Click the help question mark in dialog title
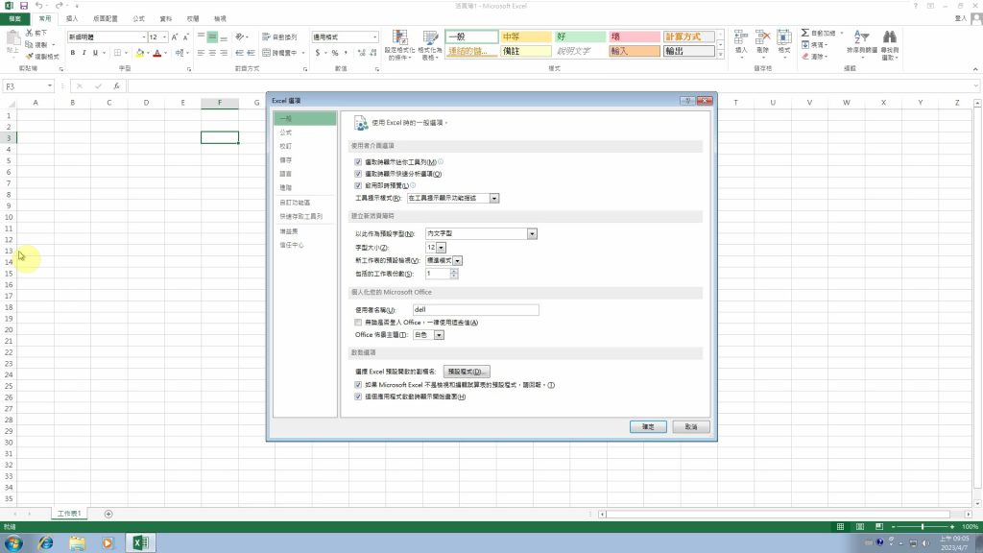 coord(687,100)
